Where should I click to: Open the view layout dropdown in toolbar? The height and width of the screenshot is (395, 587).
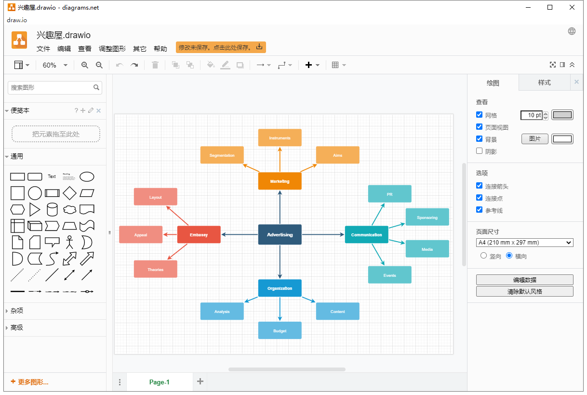(22, 65)
